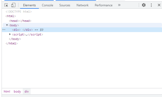Select the div element row

(82, 30)
